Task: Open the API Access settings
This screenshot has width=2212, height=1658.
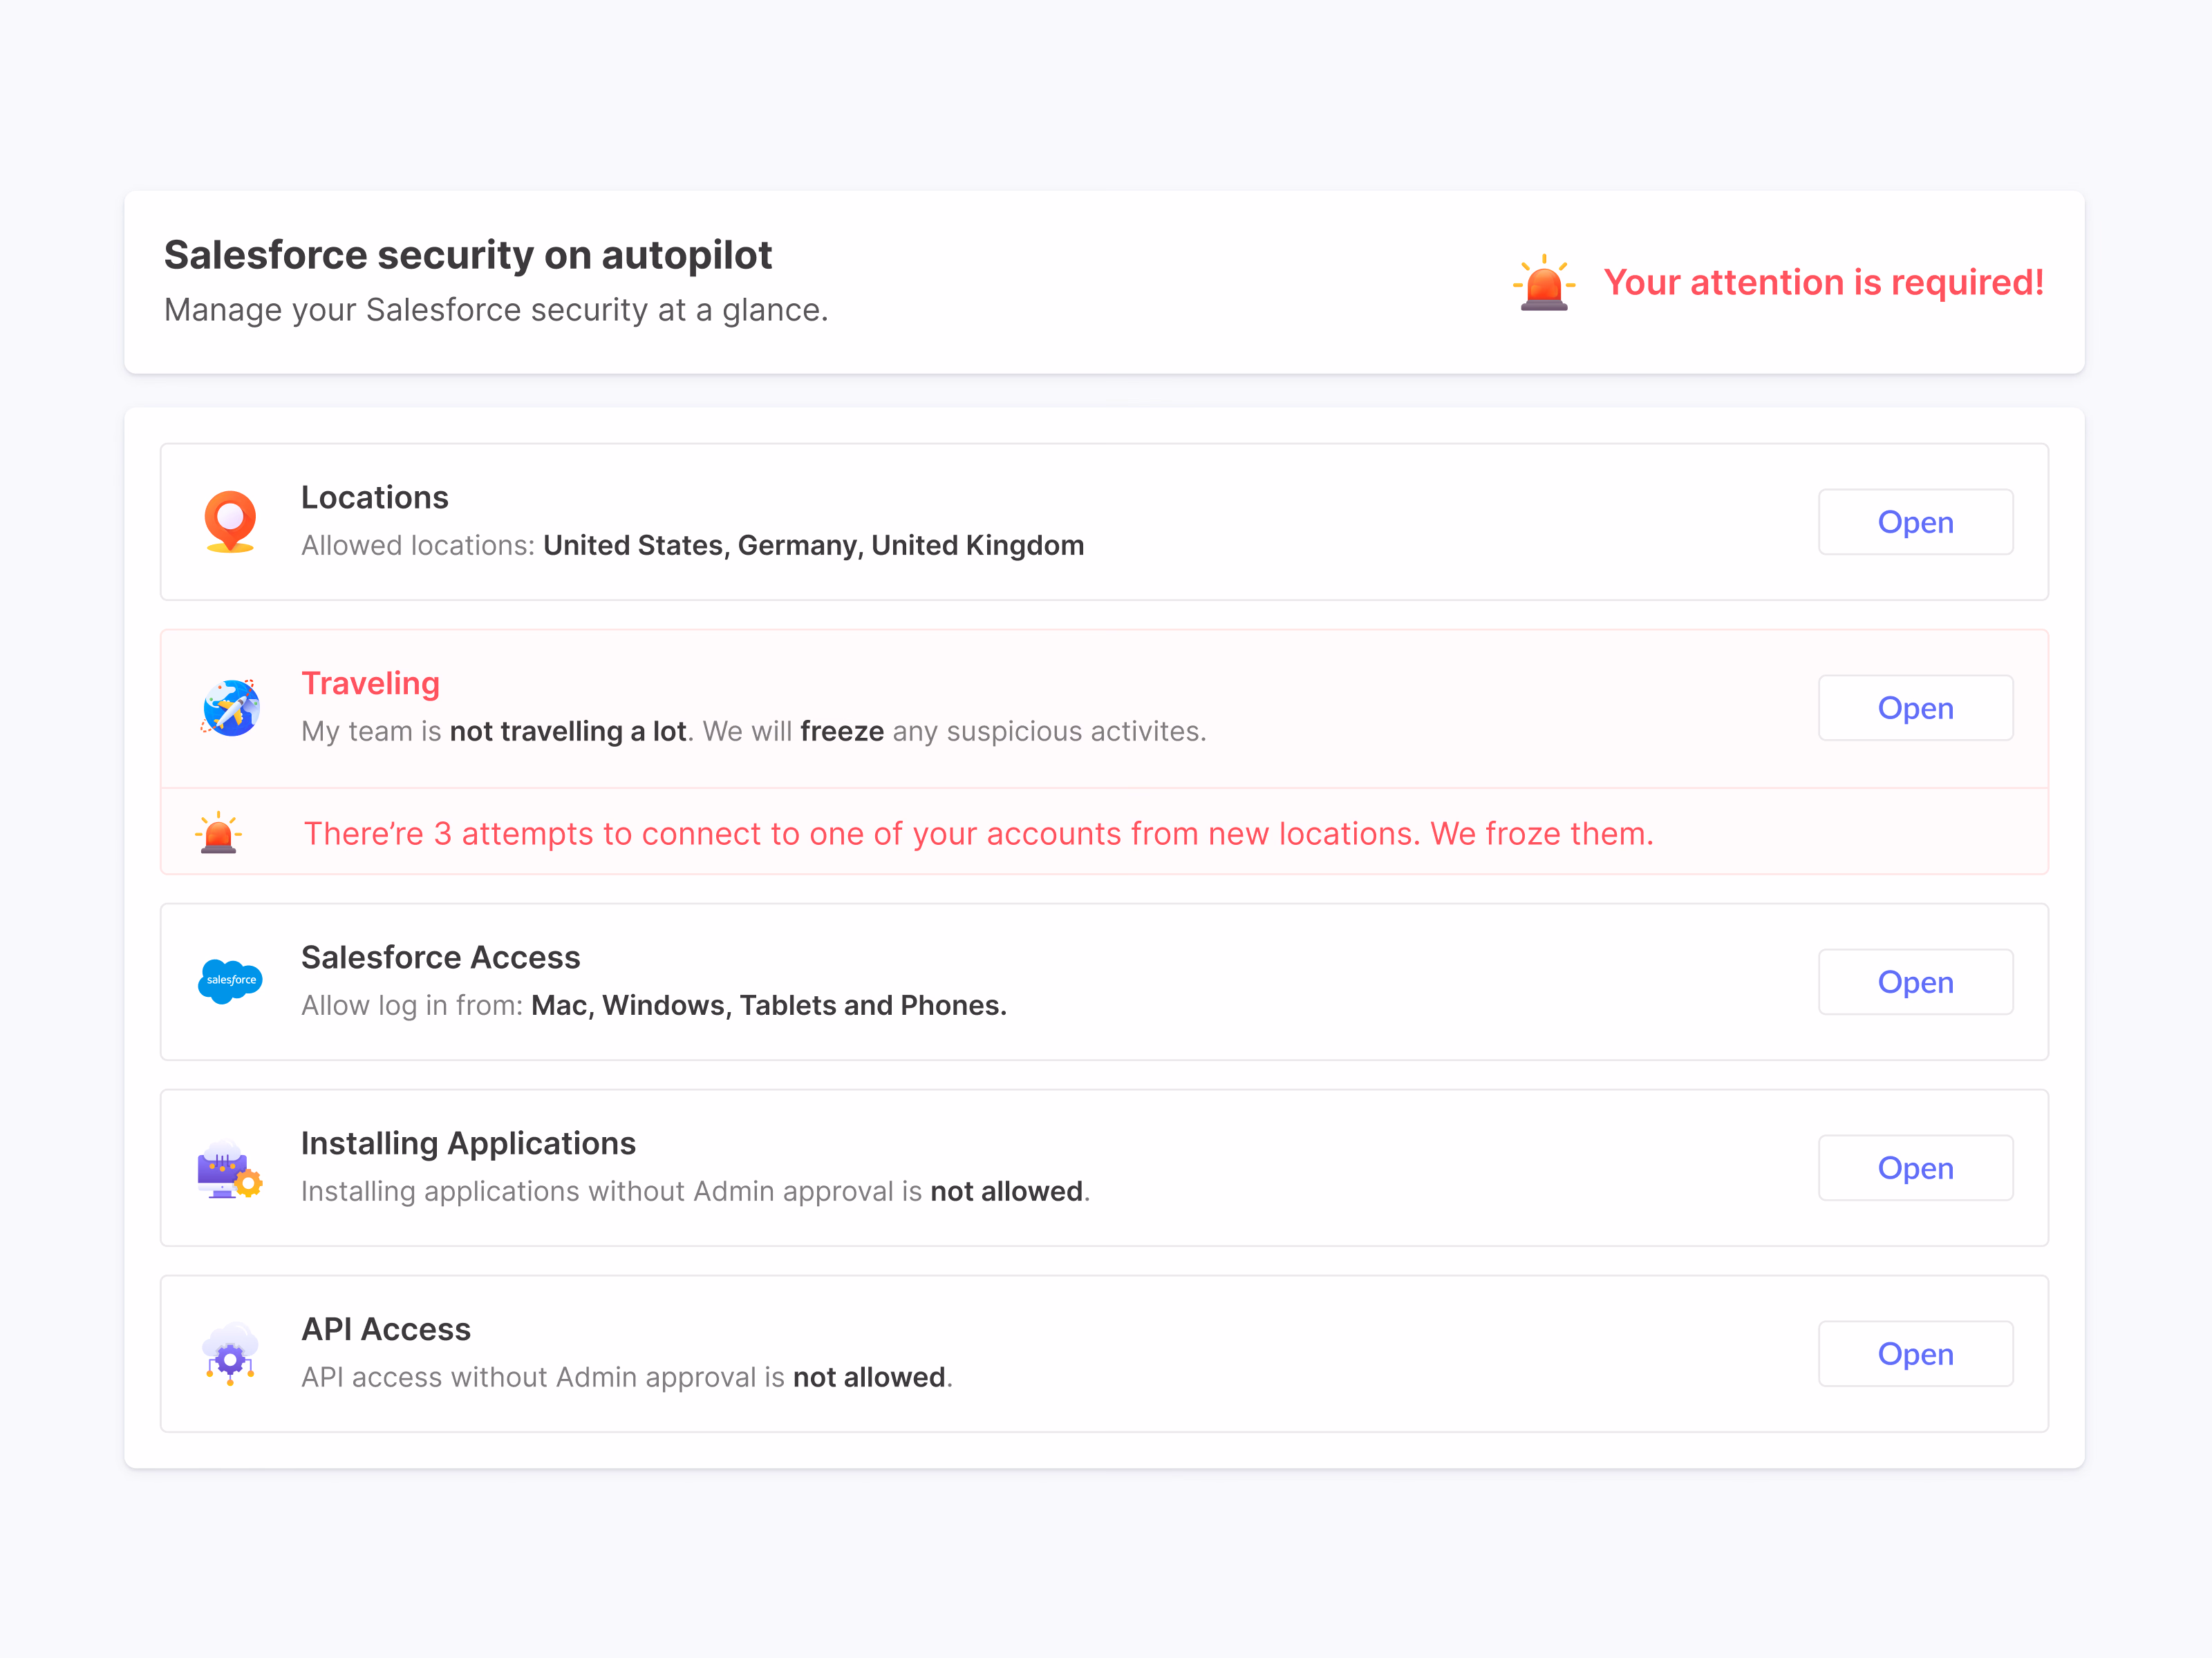Action: click(x=1915, y=1353)
